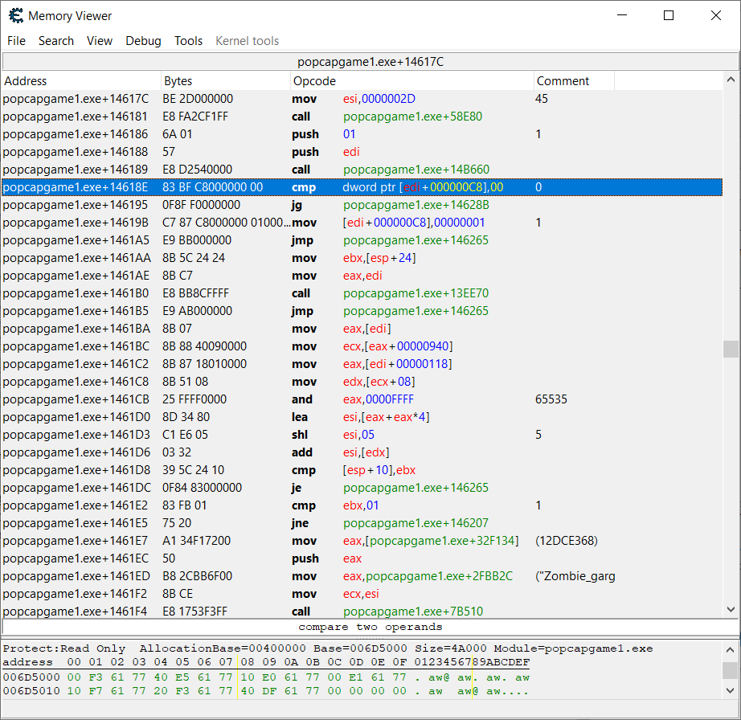Click the Opcode column header

(x=411, y=81)
